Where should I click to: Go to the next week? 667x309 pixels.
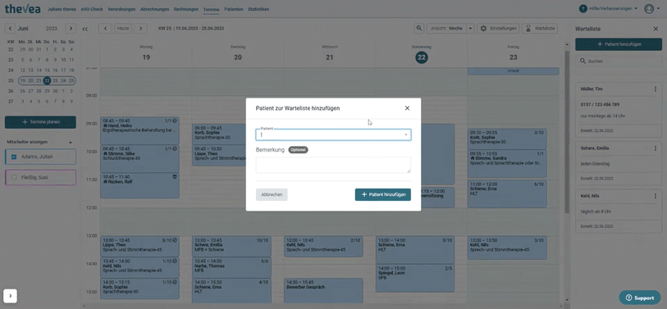tap(141, 29)
